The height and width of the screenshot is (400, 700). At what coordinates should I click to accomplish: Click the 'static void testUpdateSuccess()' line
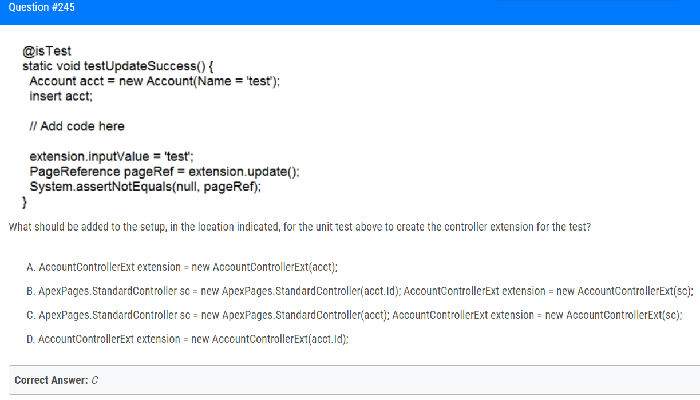(x=118, y=66)
